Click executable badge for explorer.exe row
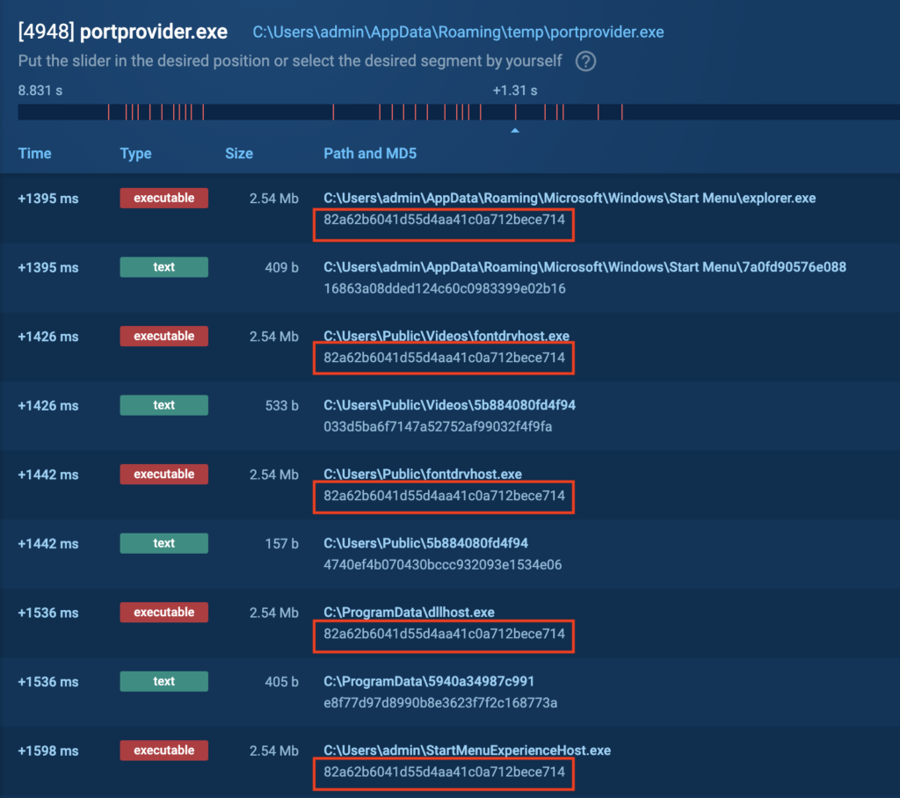The image size is (900, 798). pos(163,199)
